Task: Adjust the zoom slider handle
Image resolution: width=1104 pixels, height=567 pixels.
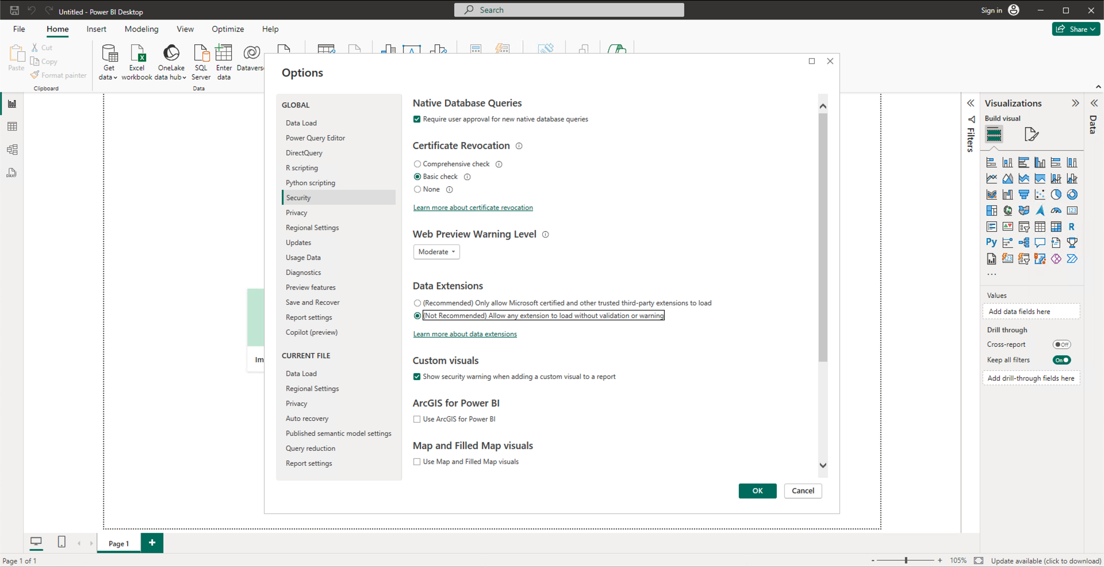Action: click(x=906, y=561)
